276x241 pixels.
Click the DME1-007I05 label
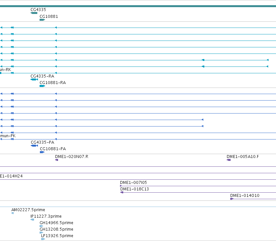pos(133,183)
